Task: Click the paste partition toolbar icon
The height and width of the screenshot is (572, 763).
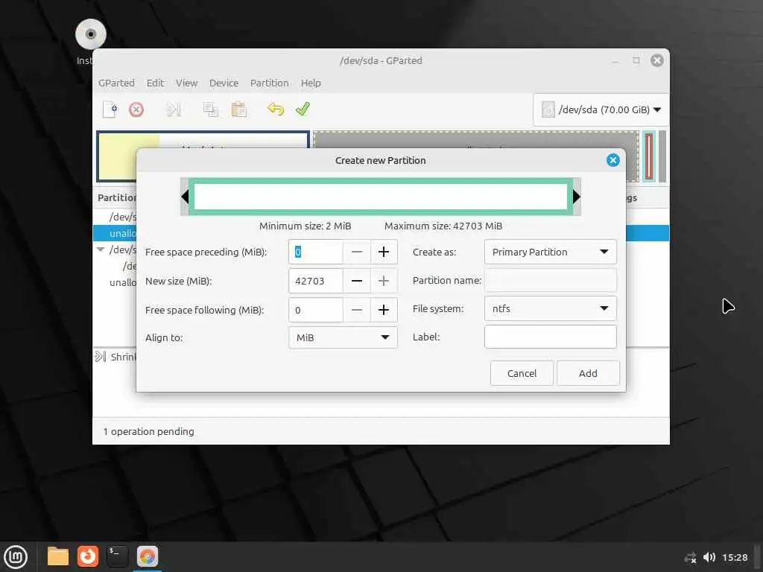Action: [238, 109]
